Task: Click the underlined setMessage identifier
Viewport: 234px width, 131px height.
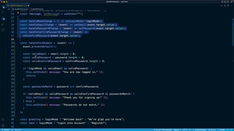Action: pyautogui.click(x=51, y=14)
